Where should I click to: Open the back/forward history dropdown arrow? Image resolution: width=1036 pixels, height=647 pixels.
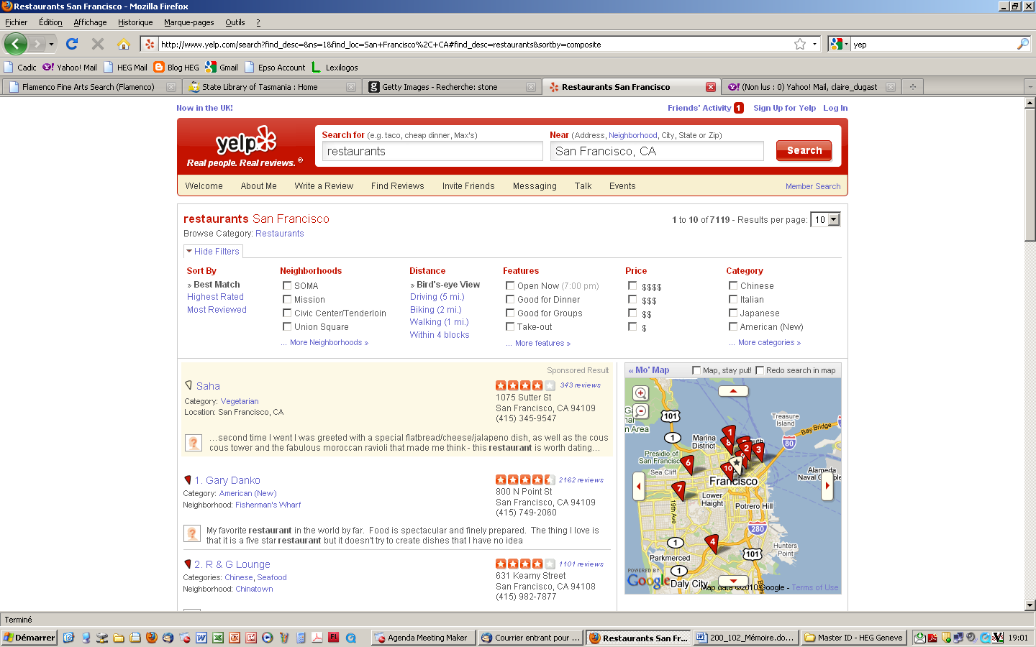(51, 44)
